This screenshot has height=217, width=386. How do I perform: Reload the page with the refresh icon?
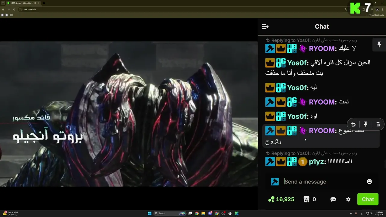point(14,9)
